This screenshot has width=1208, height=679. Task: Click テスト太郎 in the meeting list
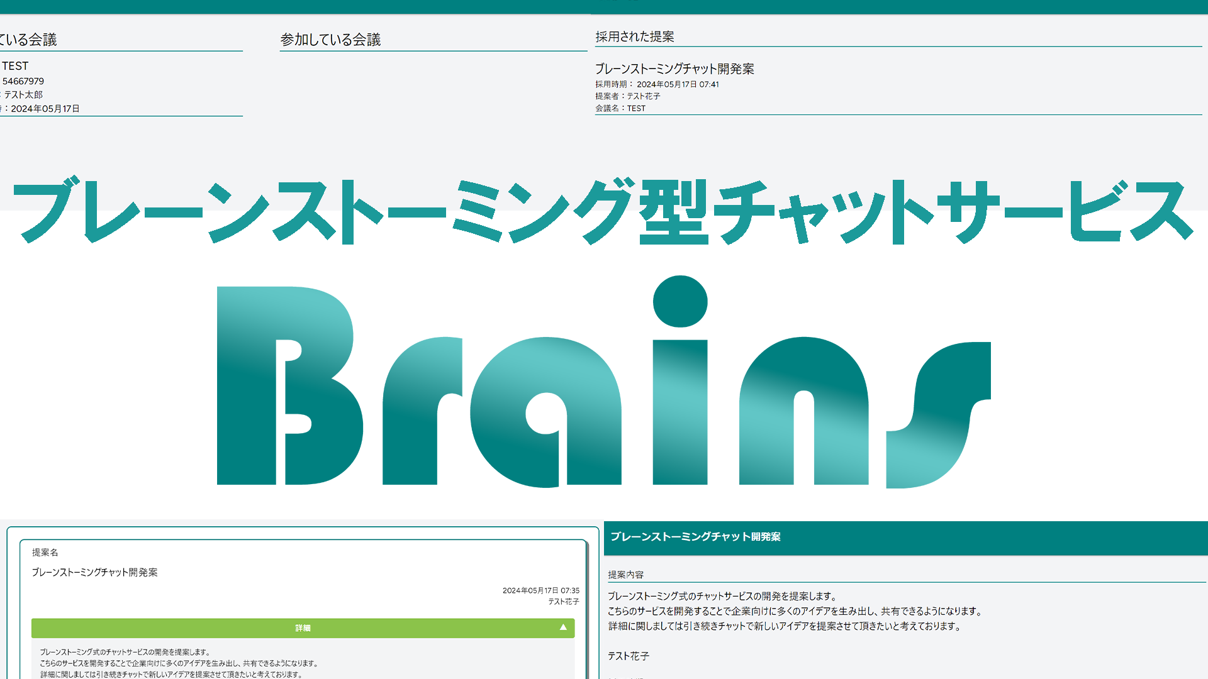click(x=23, y=95)
